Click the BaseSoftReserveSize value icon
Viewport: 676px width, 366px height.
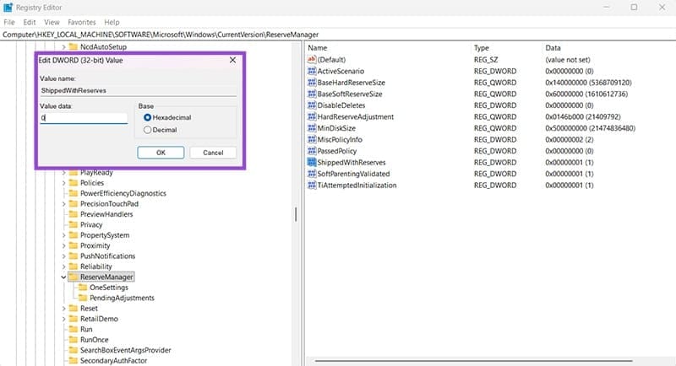(x=311, y=94)
